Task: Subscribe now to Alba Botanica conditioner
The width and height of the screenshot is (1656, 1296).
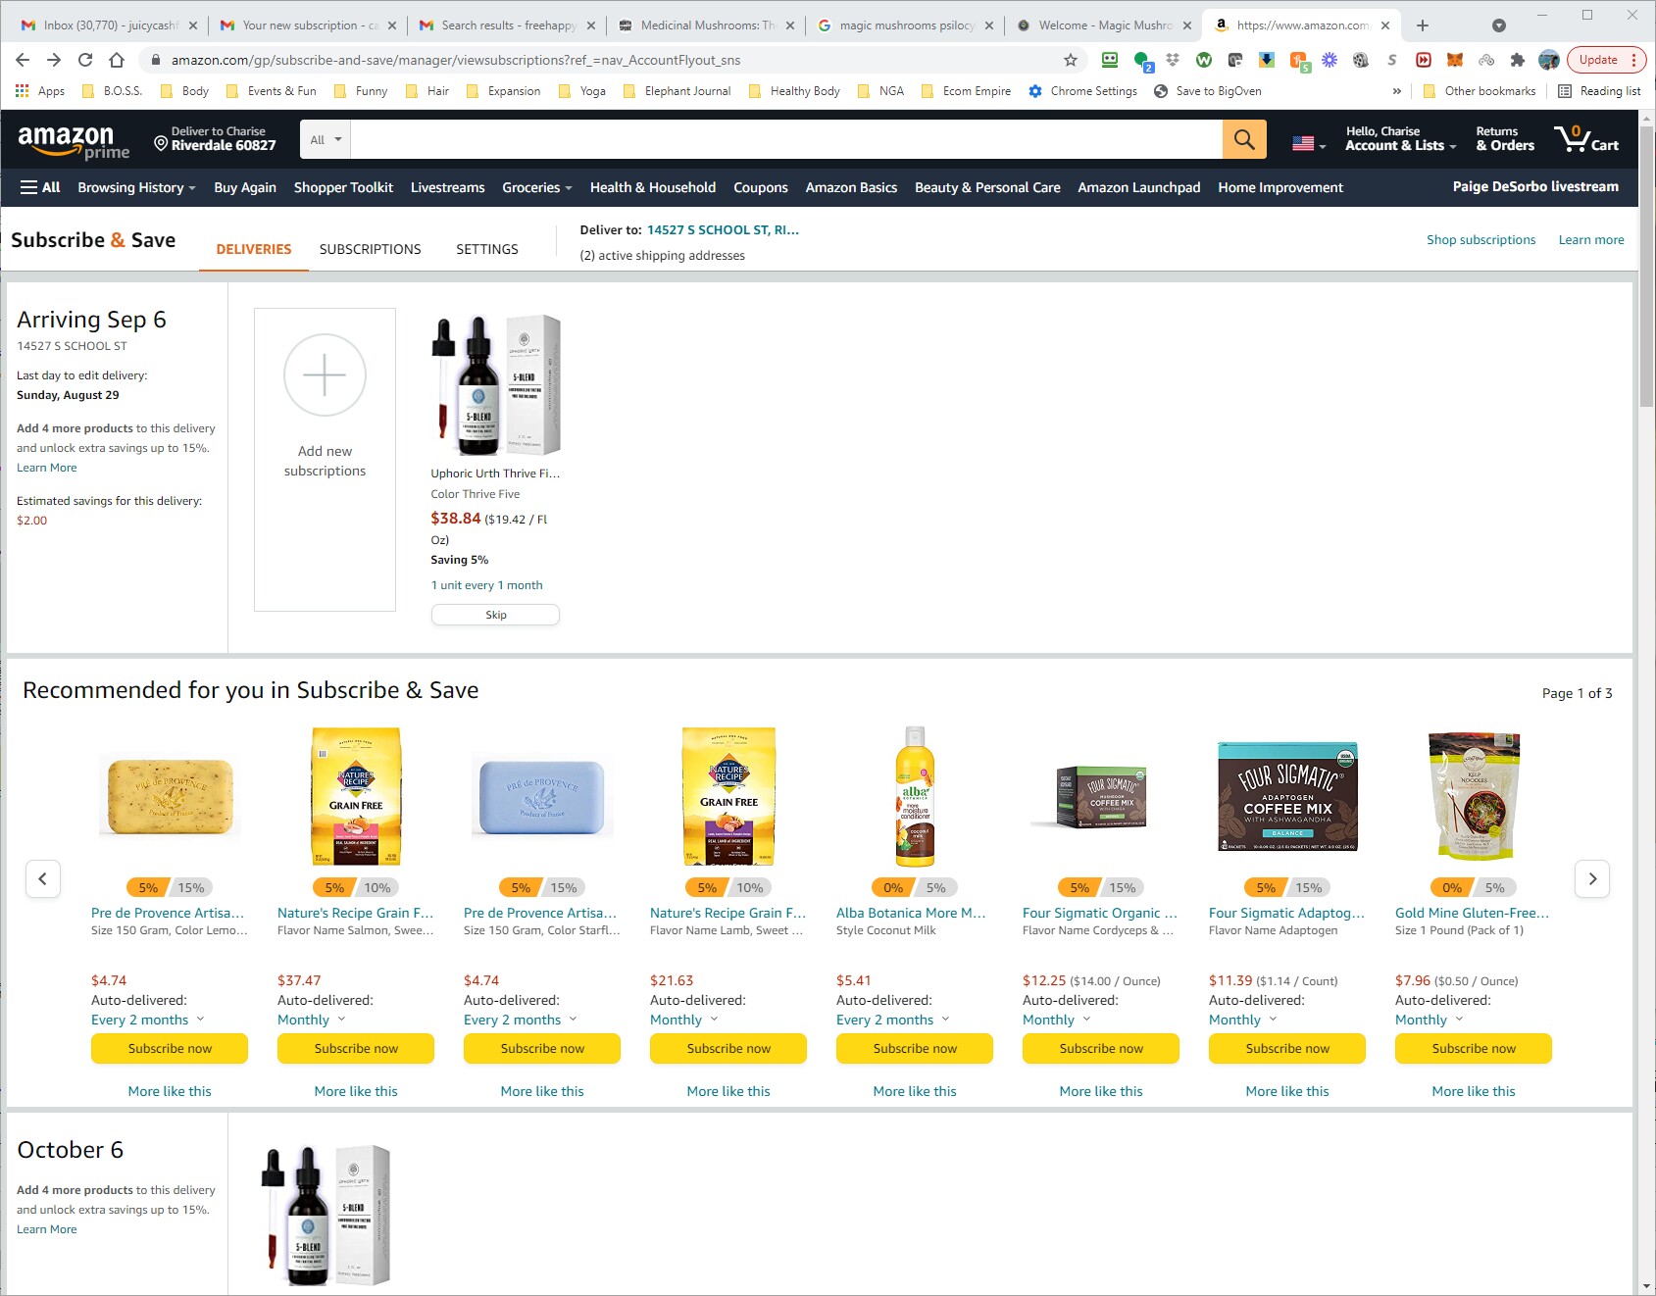Action: tap(914, 1048)
